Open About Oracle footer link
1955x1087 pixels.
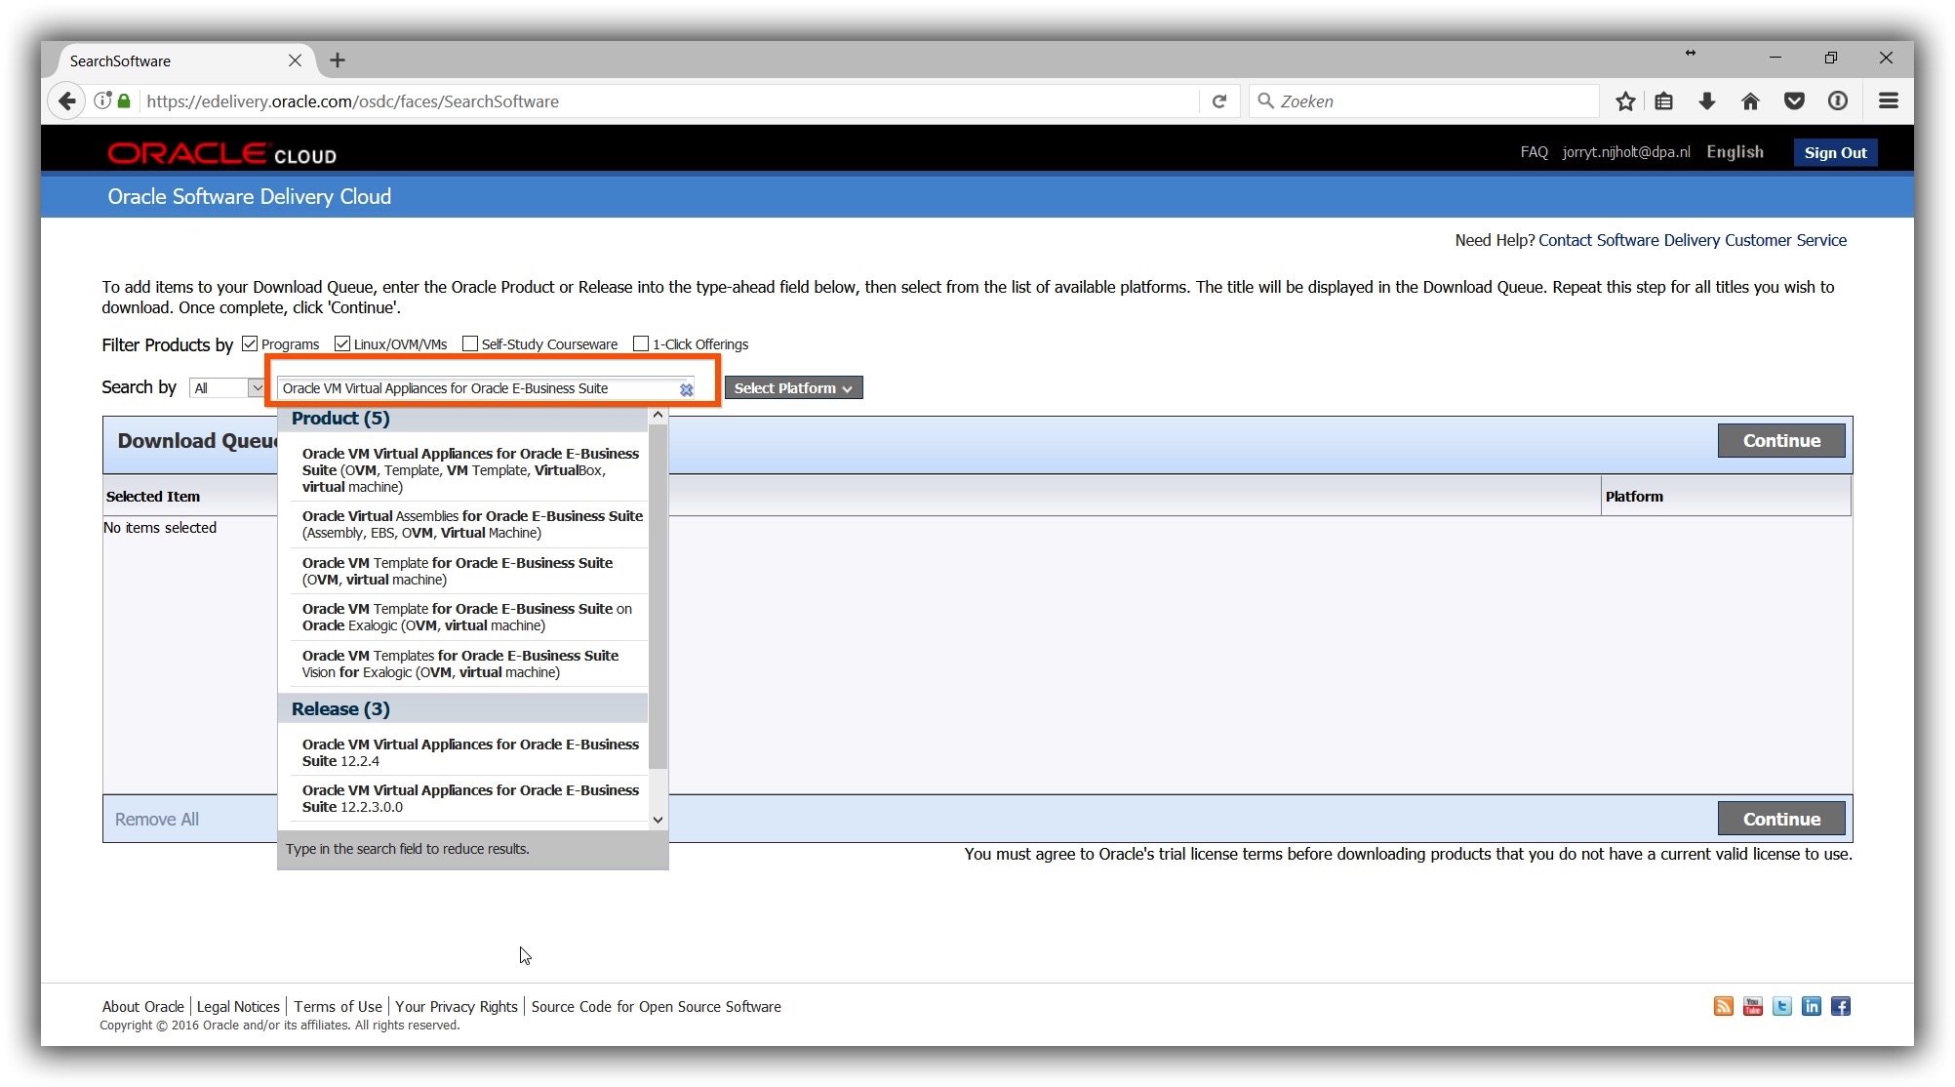143,1007
